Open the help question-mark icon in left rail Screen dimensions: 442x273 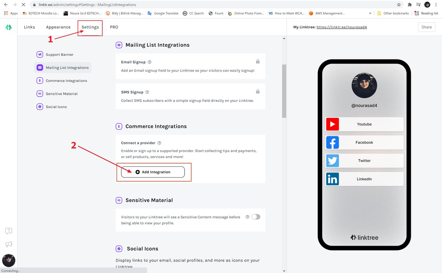click(x=9, y=231)
